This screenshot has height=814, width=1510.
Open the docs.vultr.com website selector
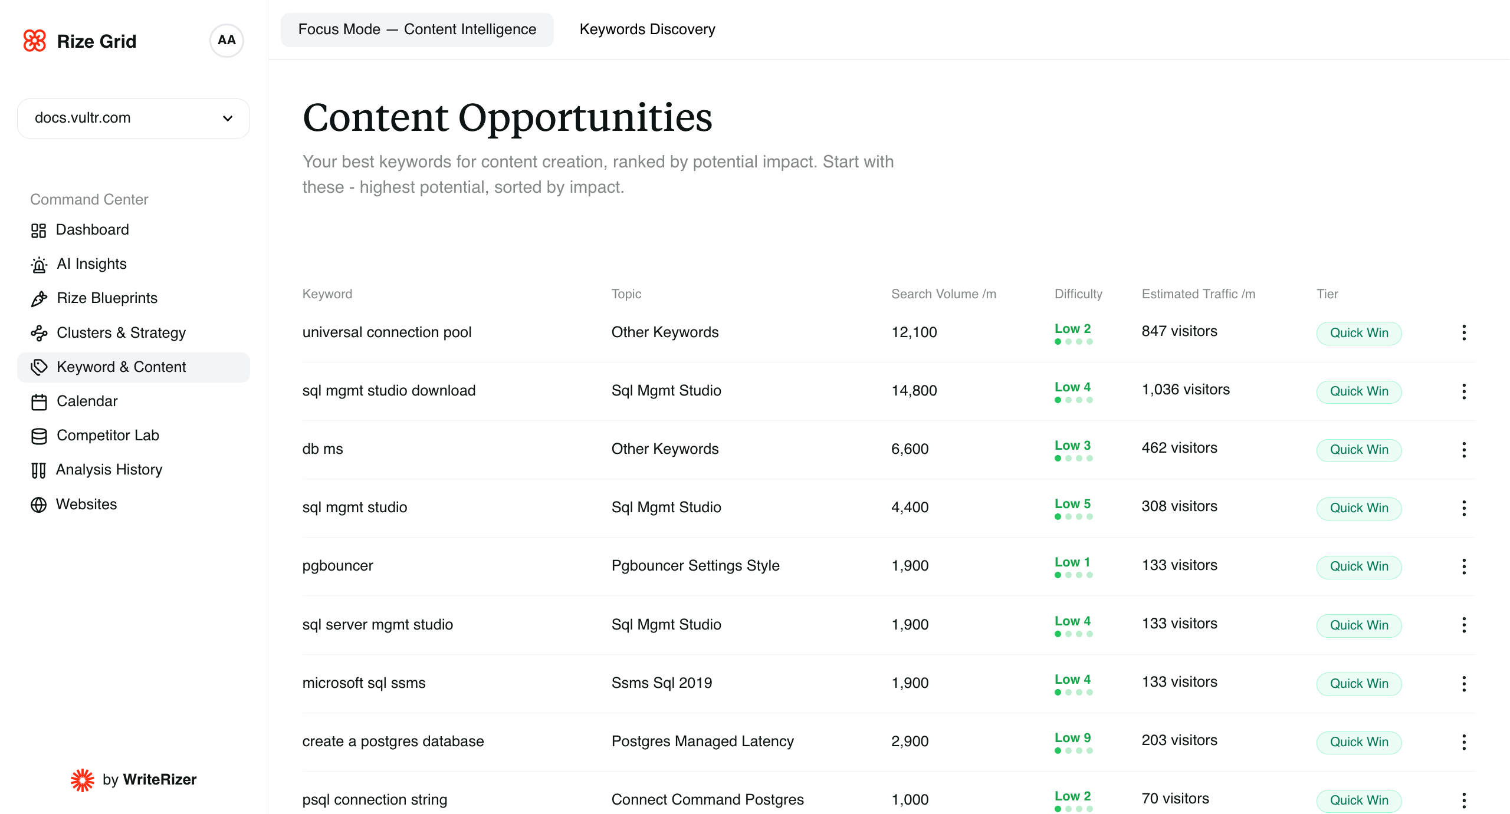tap(133, 118)
